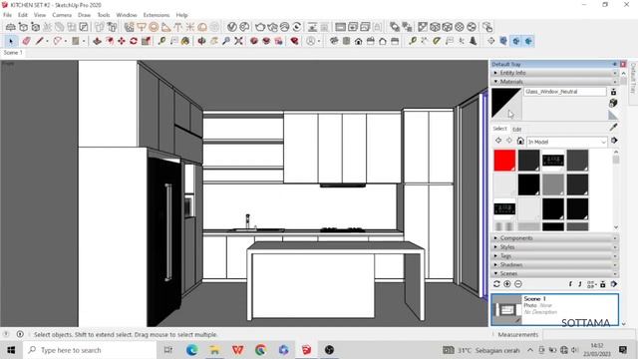The image size is (638, 359).
Task: Pick the medium gray material swatch
Action: pos(553,184)
